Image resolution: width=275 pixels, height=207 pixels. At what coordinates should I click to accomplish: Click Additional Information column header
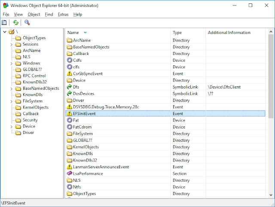(235, 33)
